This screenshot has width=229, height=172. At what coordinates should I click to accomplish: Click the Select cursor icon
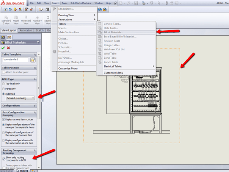(x=159, y=3)
